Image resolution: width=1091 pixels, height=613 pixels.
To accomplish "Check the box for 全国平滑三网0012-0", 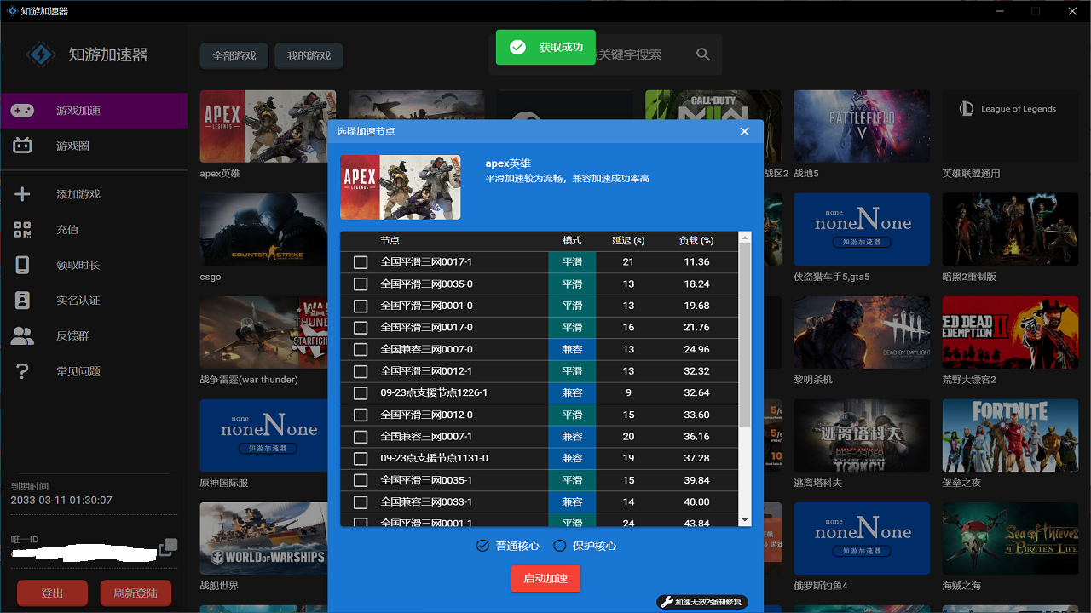I will coord(361,415).
